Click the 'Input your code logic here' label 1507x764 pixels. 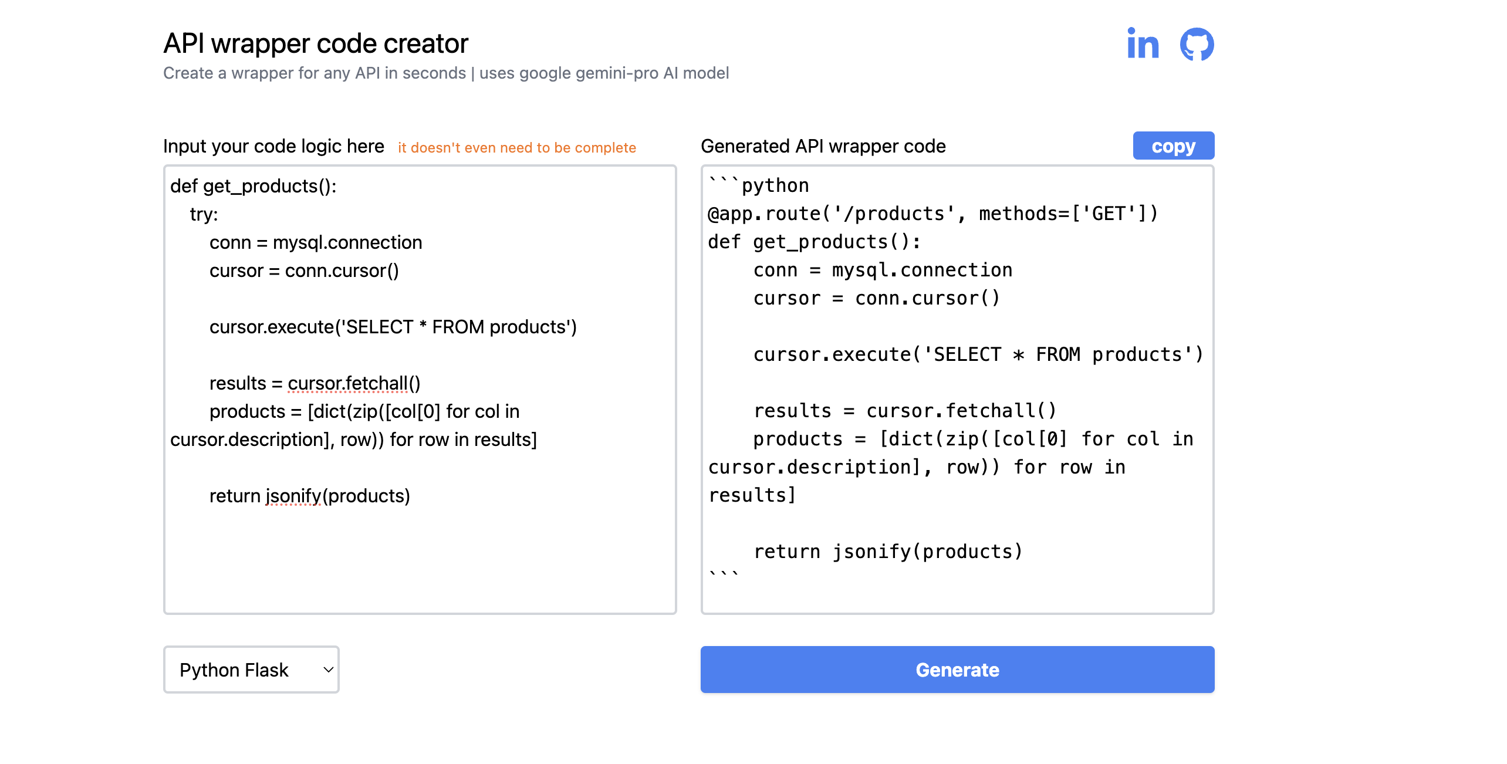point(273,146)
